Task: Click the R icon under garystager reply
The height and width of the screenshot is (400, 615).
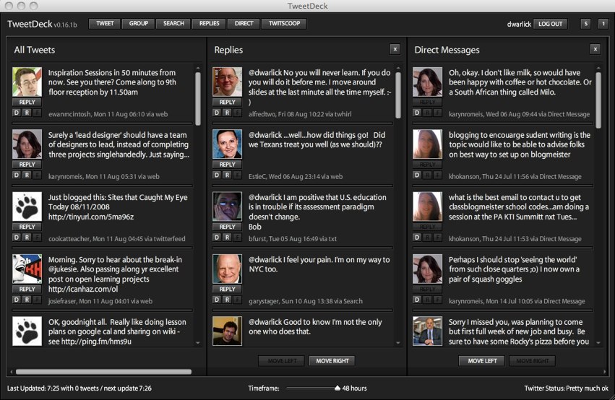Action: click(227, 300)
